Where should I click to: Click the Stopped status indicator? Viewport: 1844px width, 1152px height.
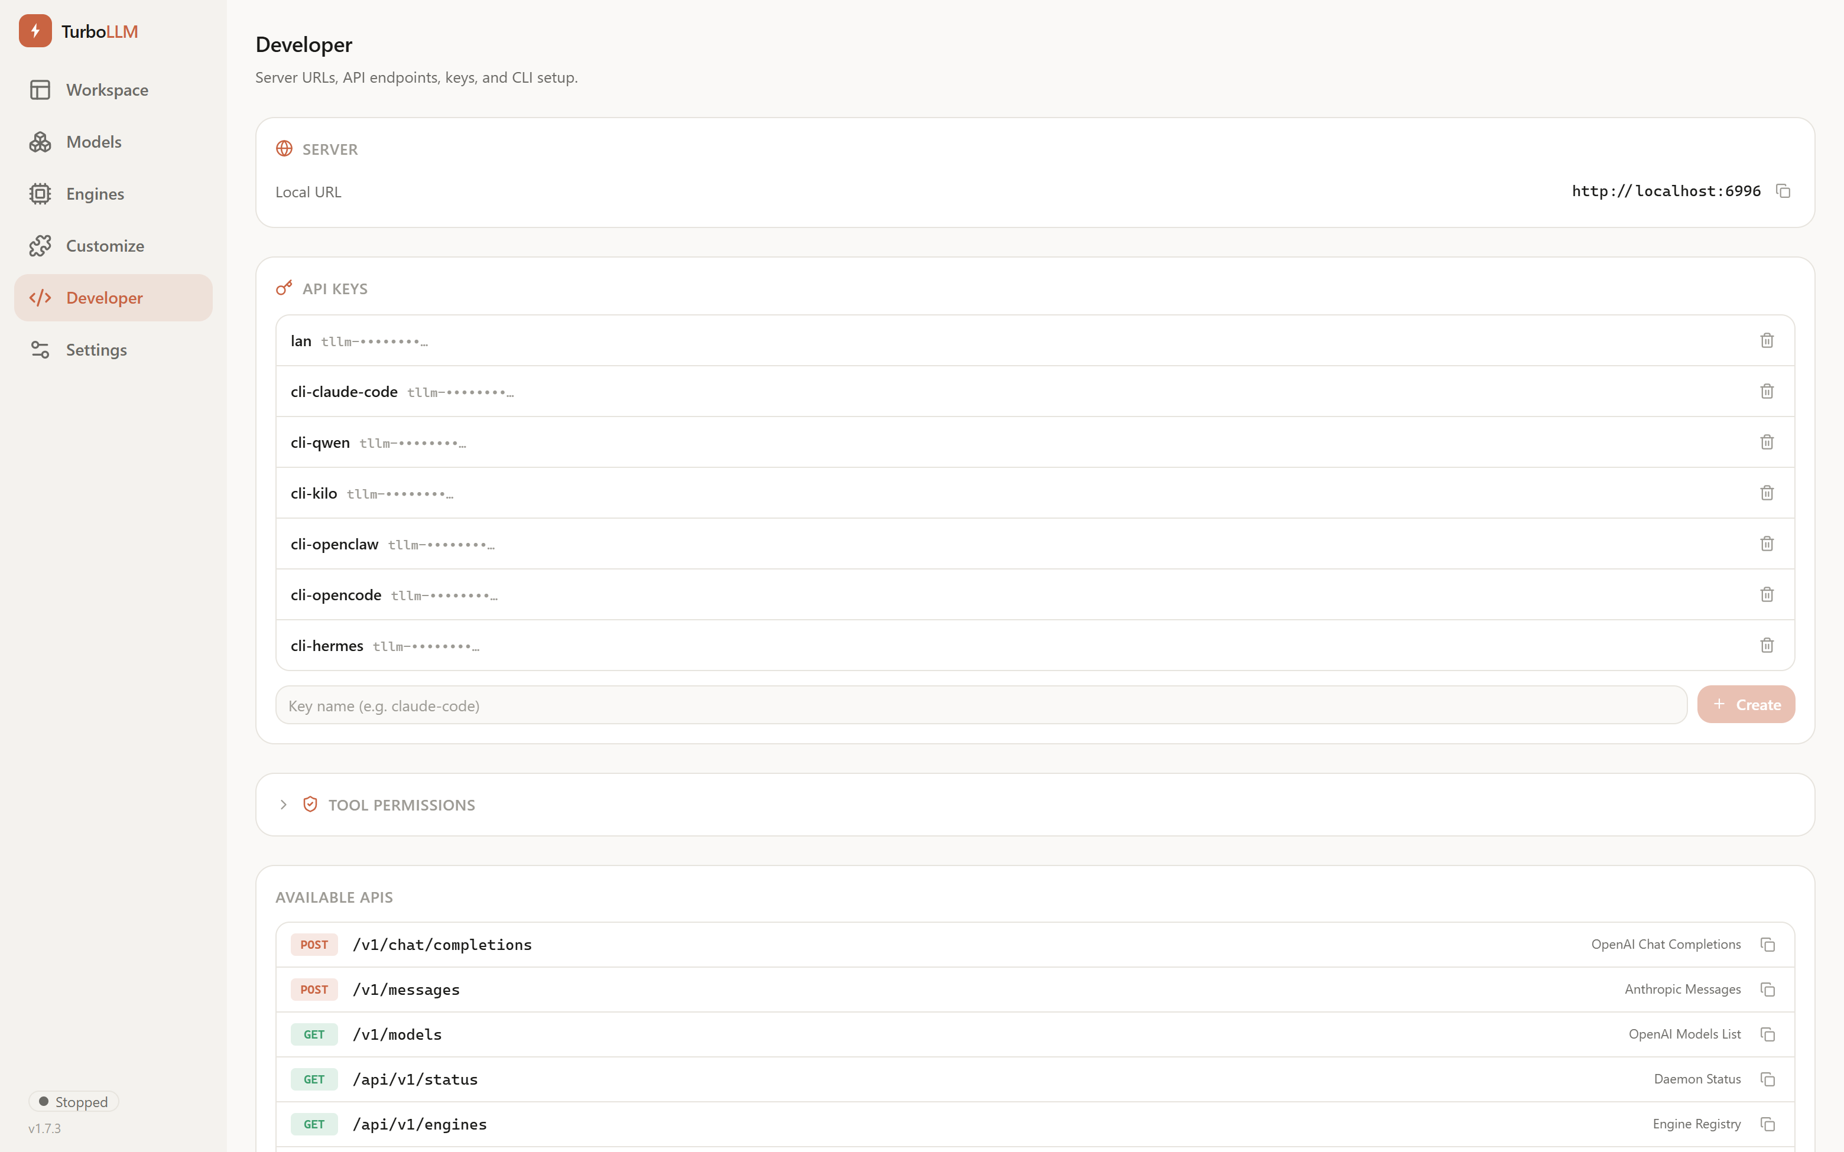click(x=74, y=1102)
